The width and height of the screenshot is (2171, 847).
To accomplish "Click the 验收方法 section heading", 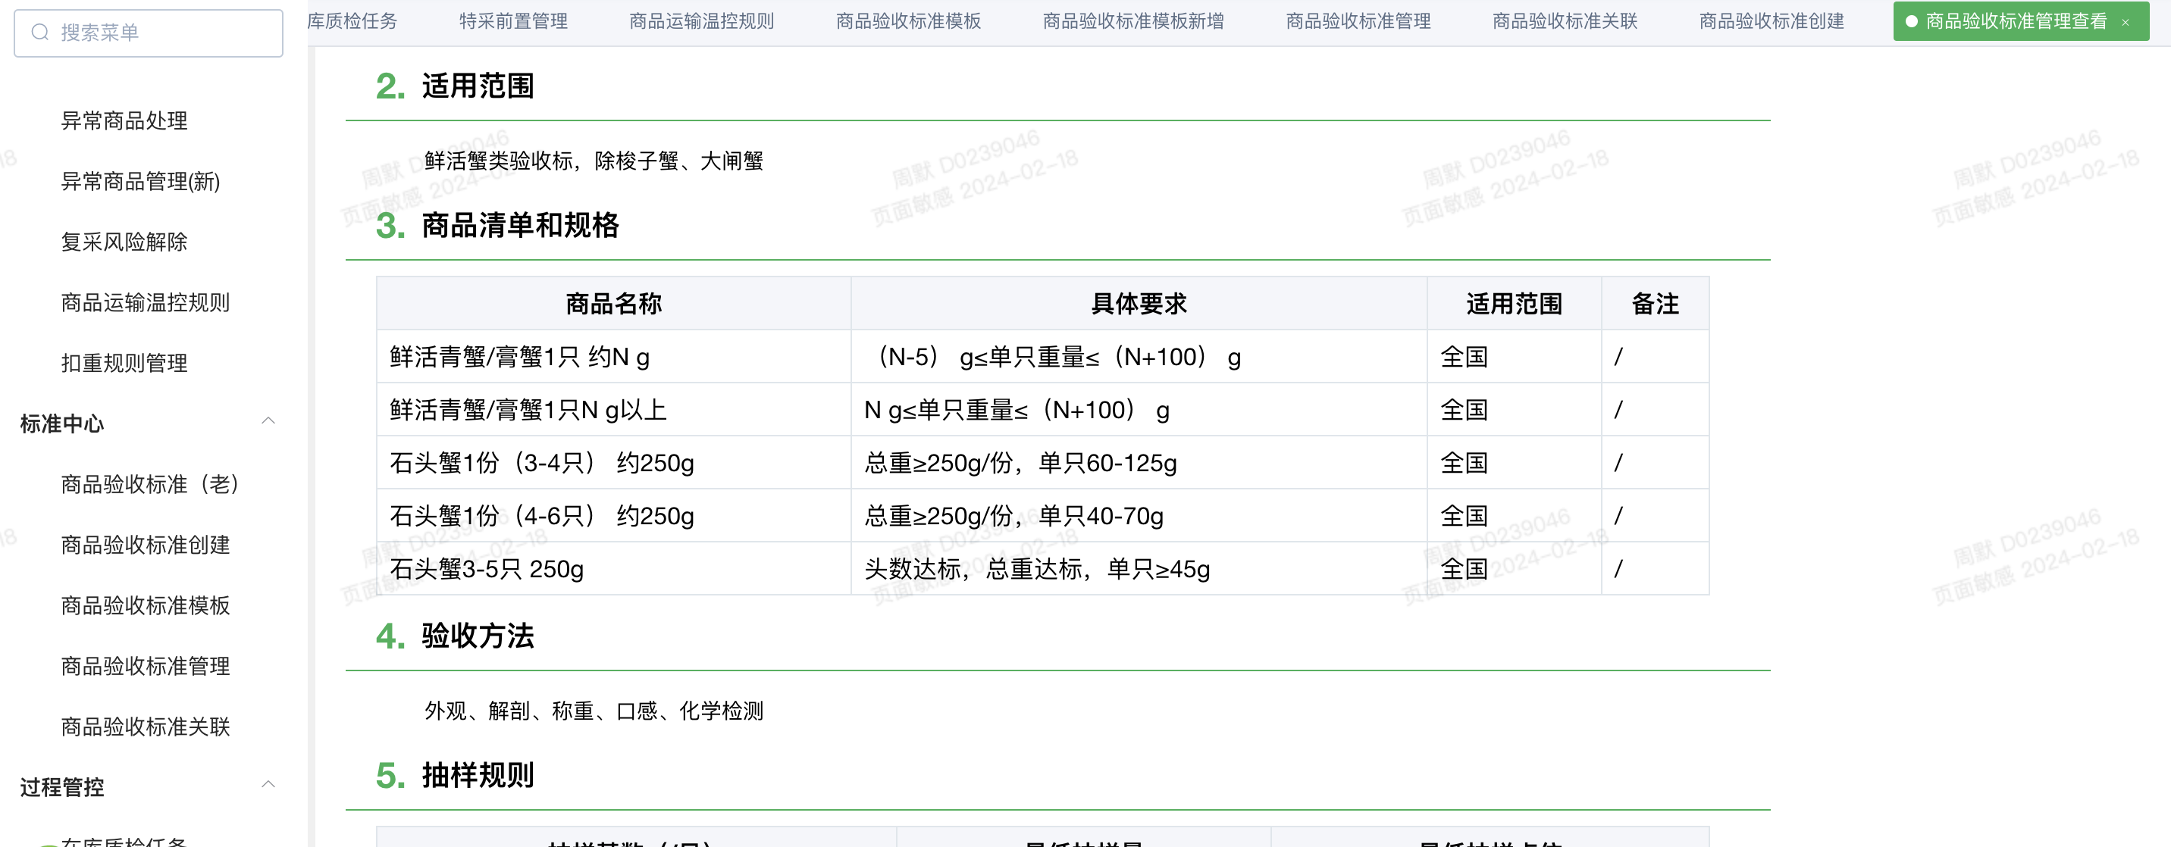I will coord(478,636).
